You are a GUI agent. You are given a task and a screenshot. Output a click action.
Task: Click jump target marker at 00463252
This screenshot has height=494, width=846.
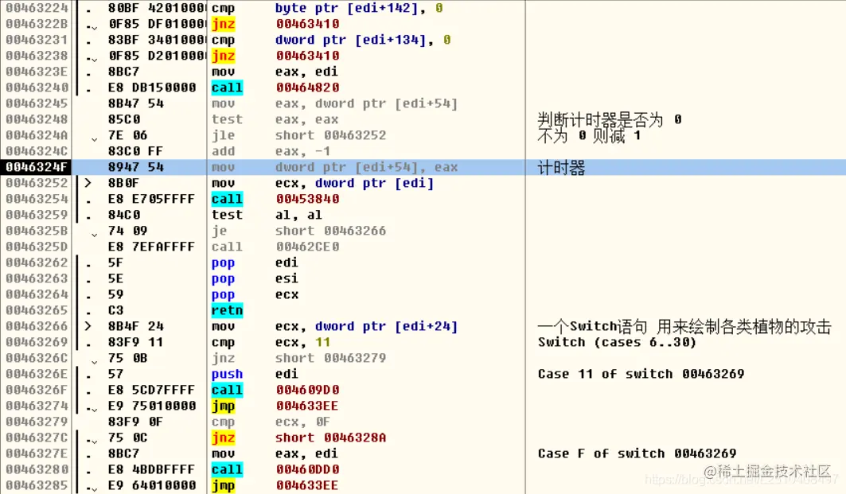[88, 183]
